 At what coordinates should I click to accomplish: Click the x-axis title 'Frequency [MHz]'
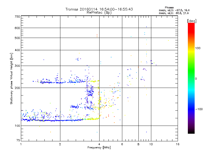click(x=99, y=148)
